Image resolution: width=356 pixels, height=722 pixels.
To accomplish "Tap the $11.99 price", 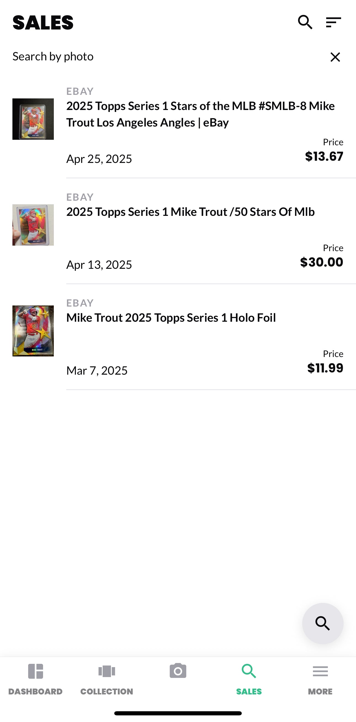I will [325, 368].
